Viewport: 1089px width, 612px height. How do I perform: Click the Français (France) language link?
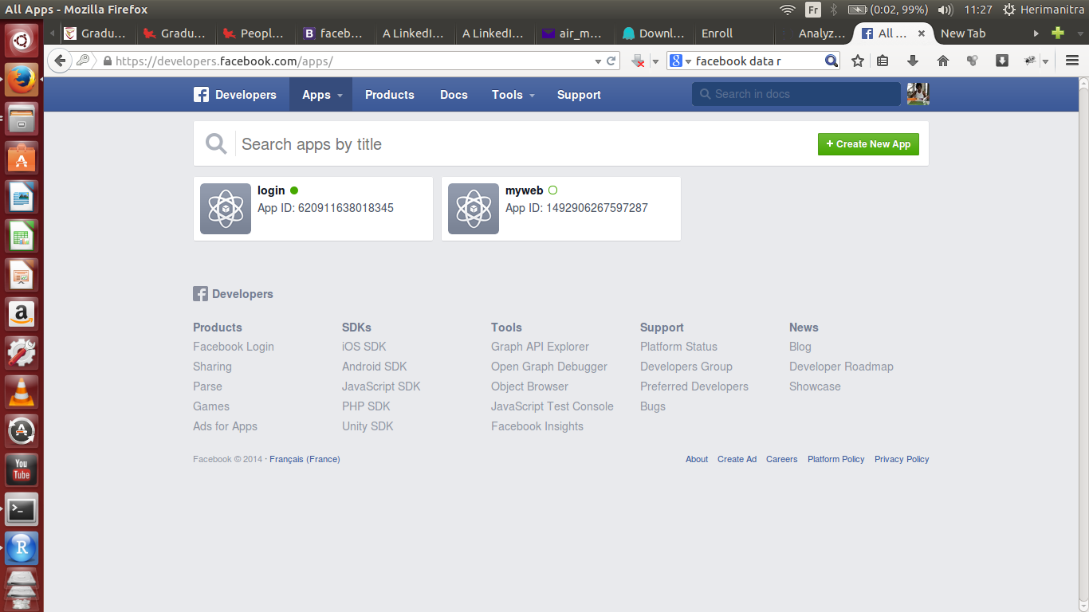click(x=305, y=459)
